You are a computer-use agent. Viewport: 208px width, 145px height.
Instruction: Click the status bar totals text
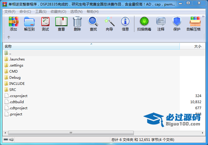[x=143, y=140]
